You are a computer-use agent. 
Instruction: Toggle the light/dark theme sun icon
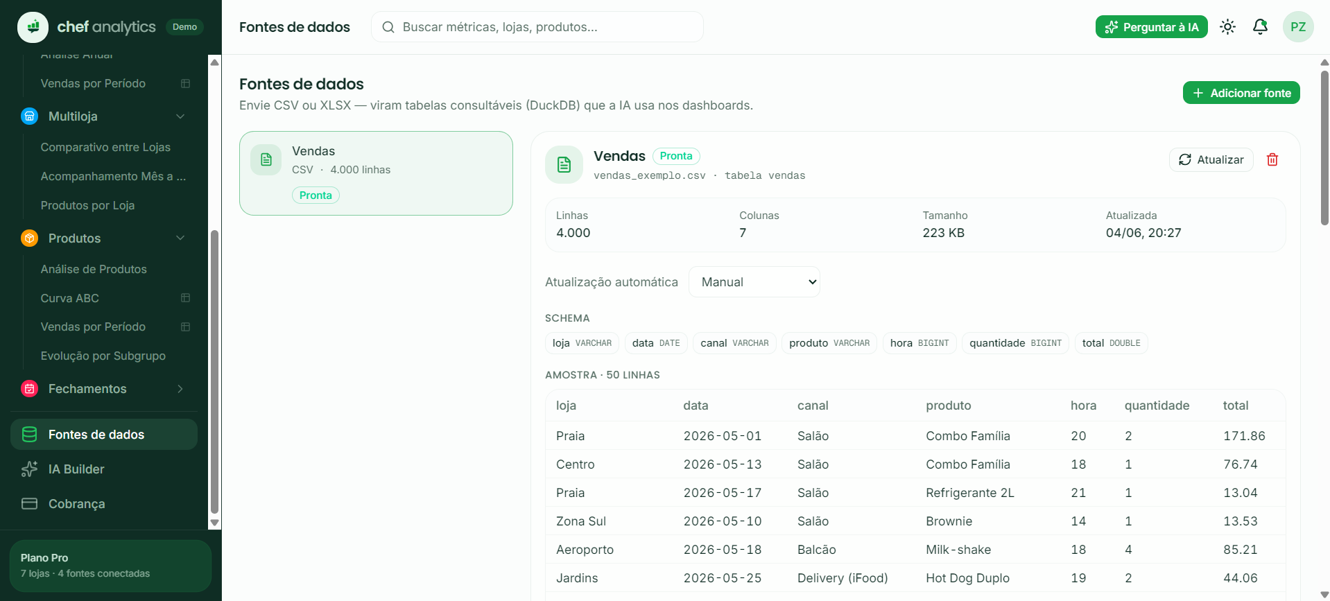pos(1228,27)
